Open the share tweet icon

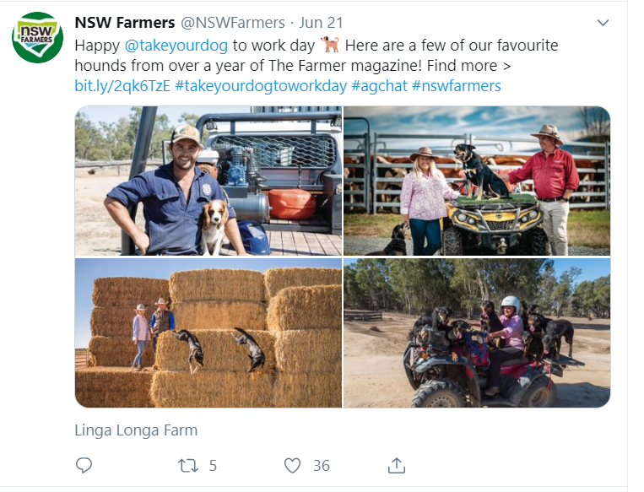[x=397, y=465]
